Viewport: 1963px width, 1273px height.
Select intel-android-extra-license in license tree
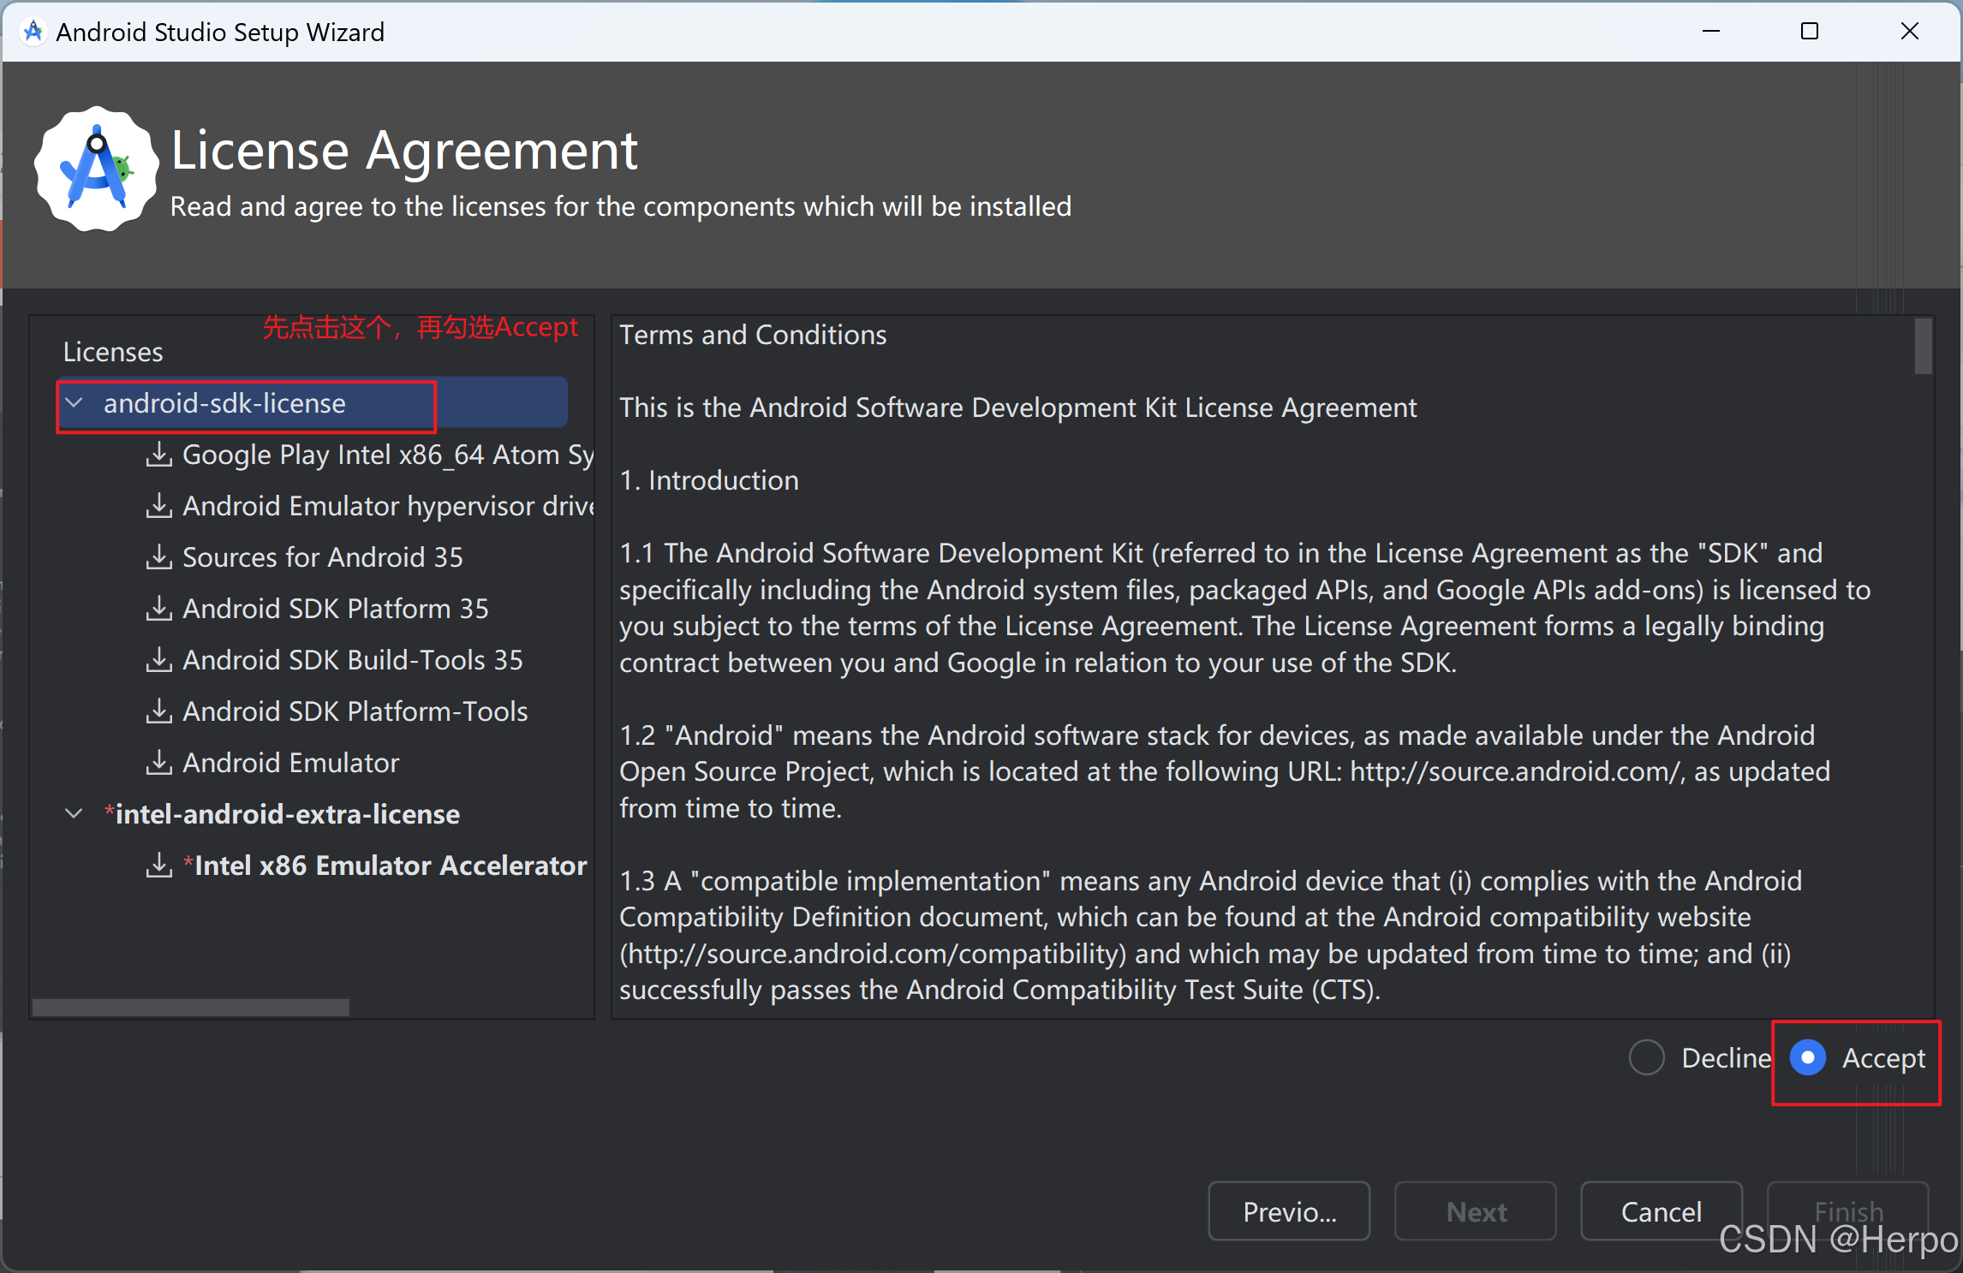[287, 814]
